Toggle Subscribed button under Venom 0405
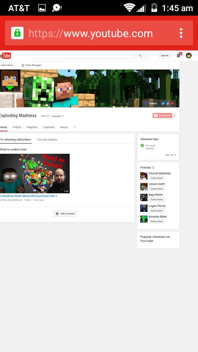Image resolution: width=198 pixels, height=352 pixels. 156,189
